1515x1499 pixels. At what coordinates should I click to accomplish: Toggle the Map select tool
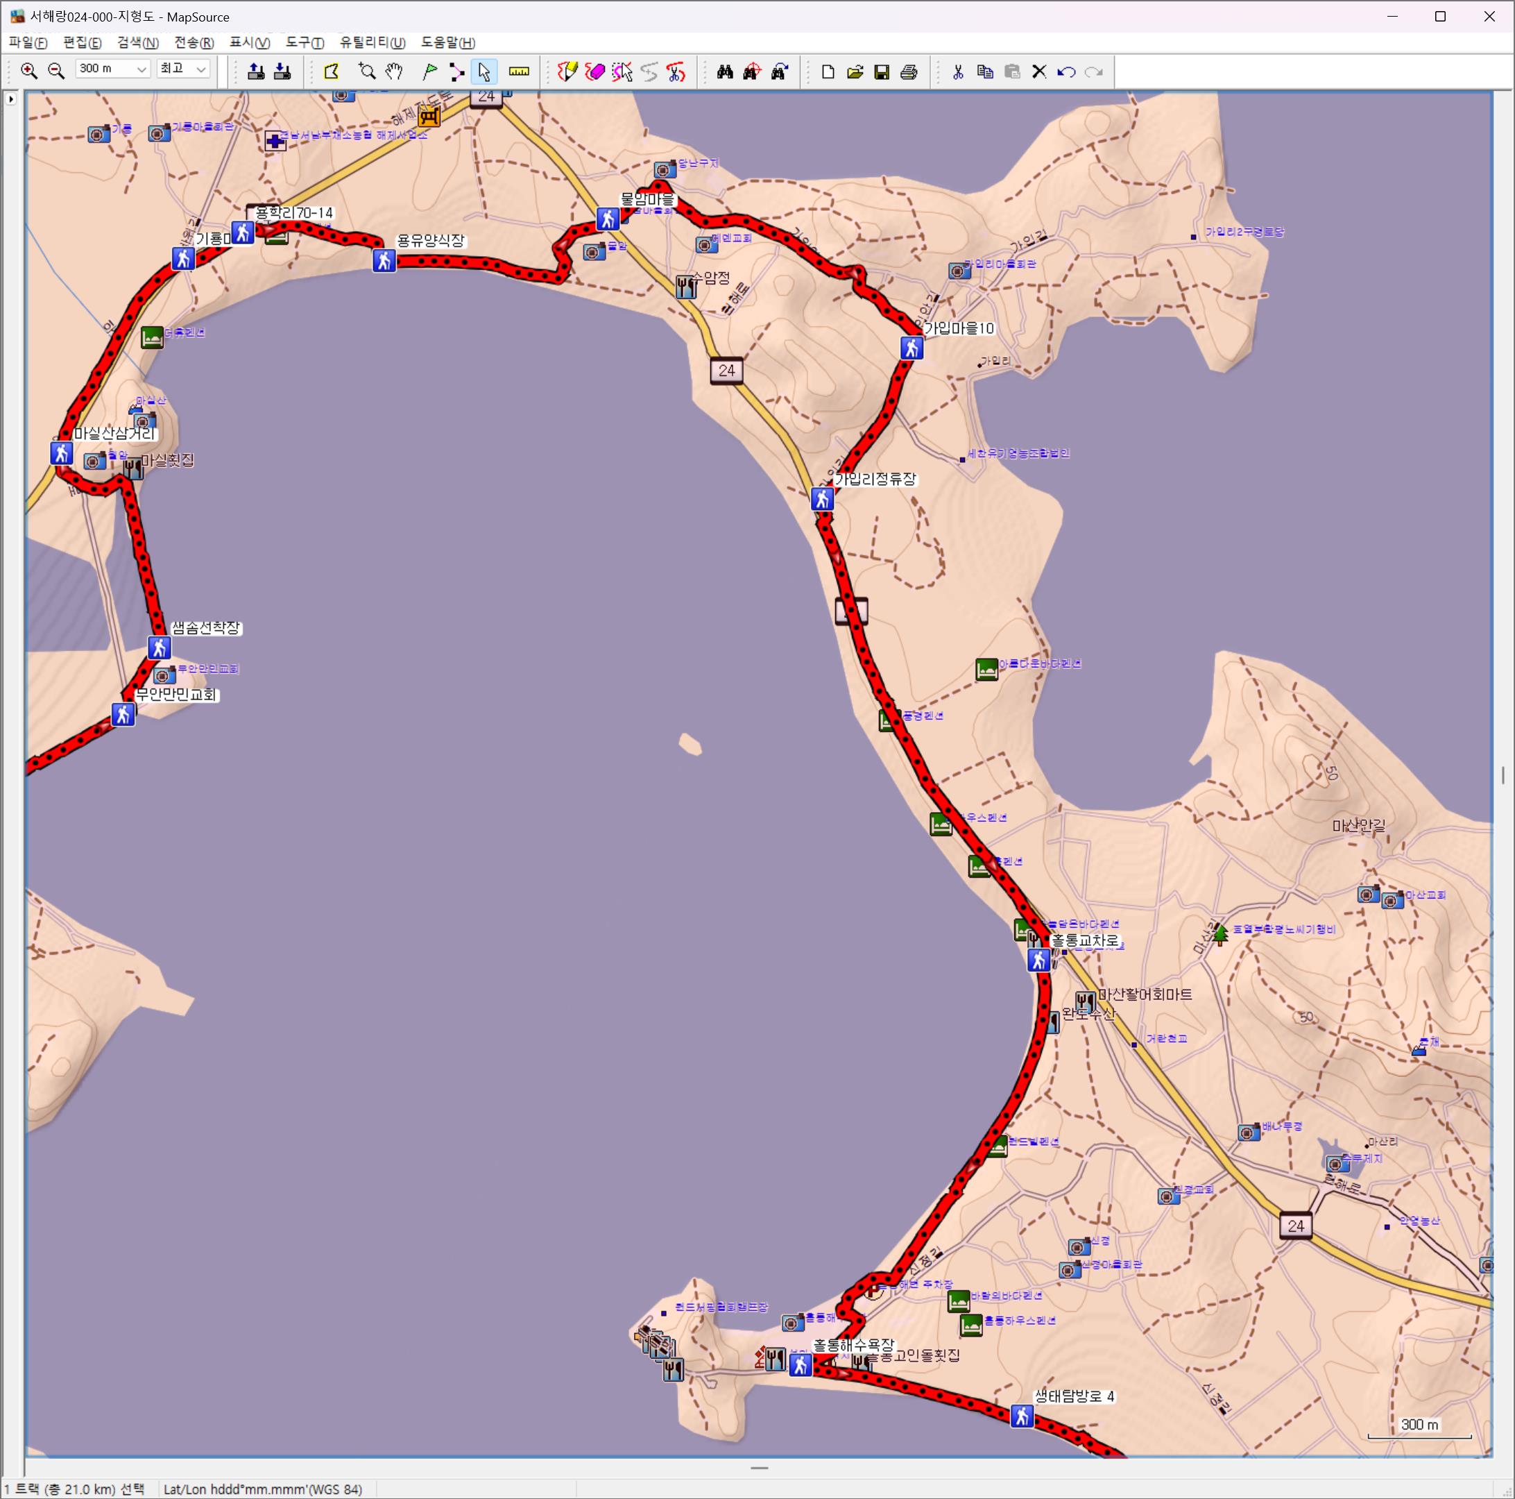click(x=332, y=71)
